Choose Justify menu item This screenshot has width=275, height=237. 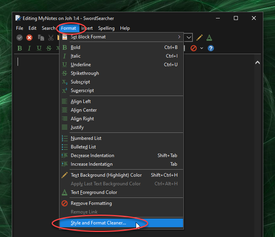[x=121, y=127]
